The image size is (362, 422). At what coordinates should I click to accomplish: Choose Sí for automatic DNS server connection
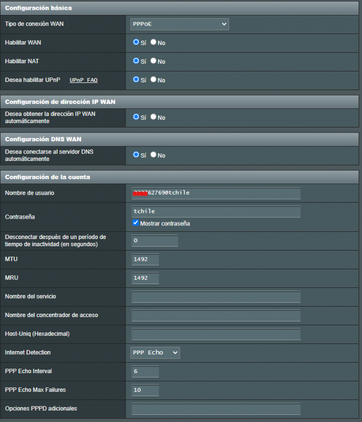pos(136,155)
